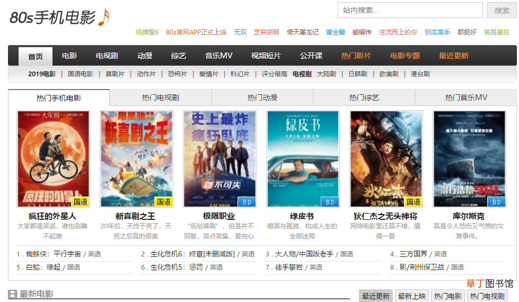This screenshot has height=302, width=519.
Task: Open the 热门影片 nav menu item
Action: tap(356, 56)
